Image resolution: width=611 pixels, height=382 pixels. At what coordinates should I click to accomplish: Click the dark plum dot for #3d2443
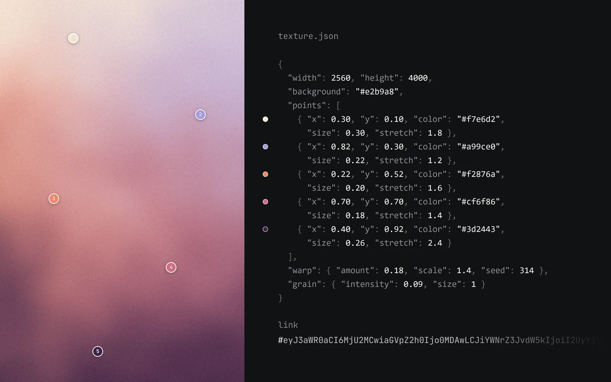tap(265, 229)
